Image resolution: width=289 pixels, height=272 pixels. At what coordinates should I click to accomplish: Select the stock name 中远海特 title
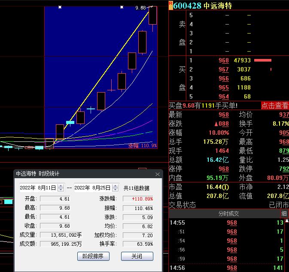coord(218,6)
